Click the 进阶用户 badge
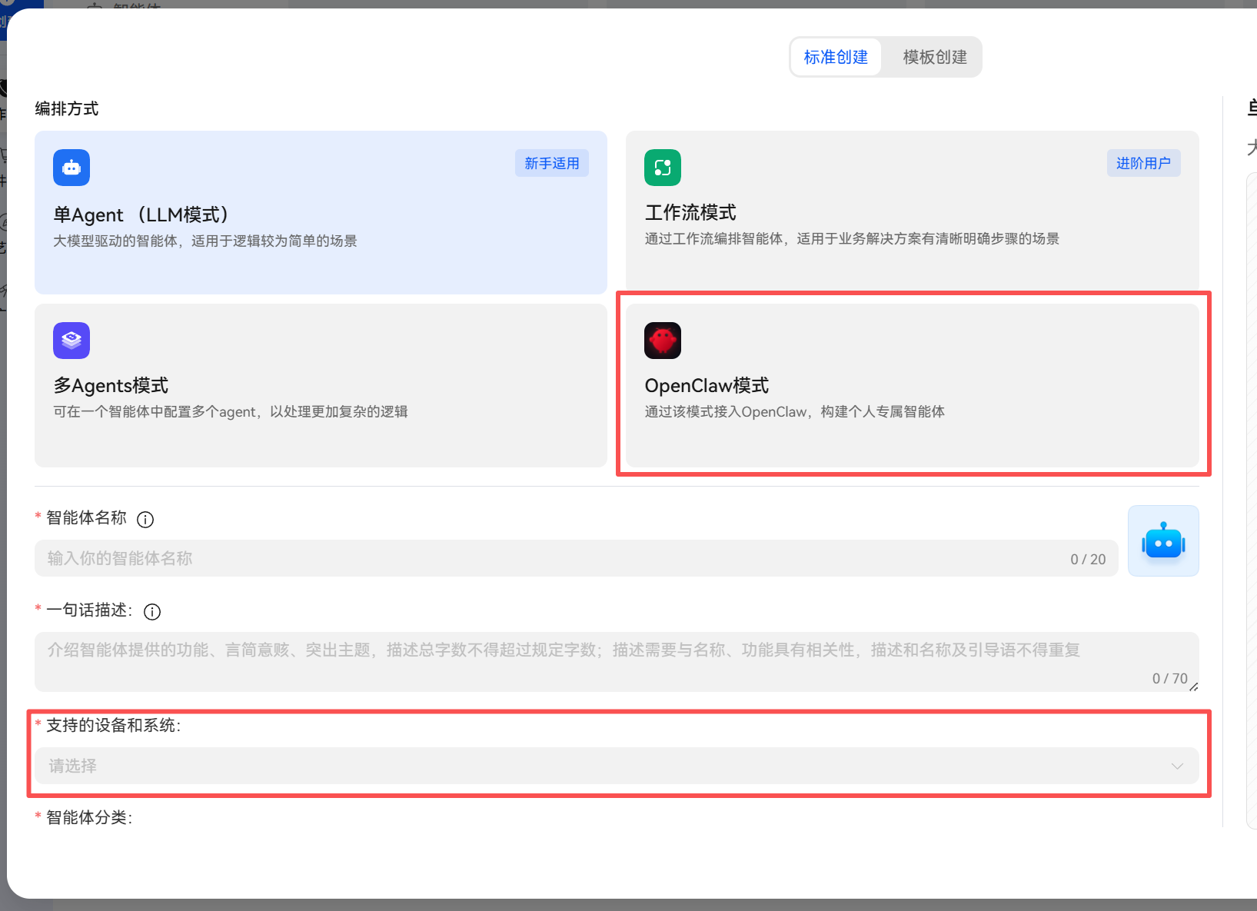The width and height of the screenshot is (1257, 911). click(1143, 164)
